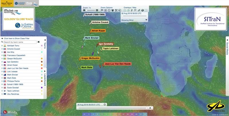Star Jean-Luc Van Den Heede in list

(2, 68)
